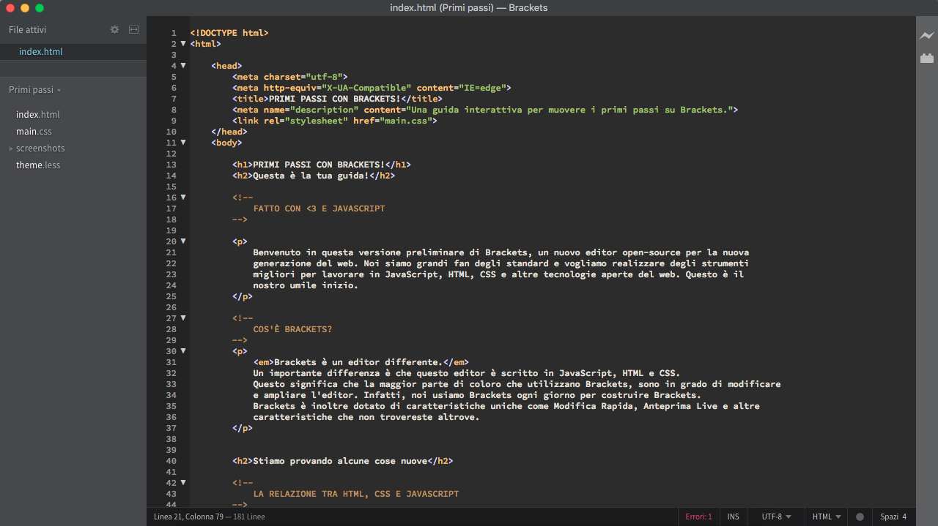Collapse the body tag fold arrow
938x526 pixels.
[183, 143]
